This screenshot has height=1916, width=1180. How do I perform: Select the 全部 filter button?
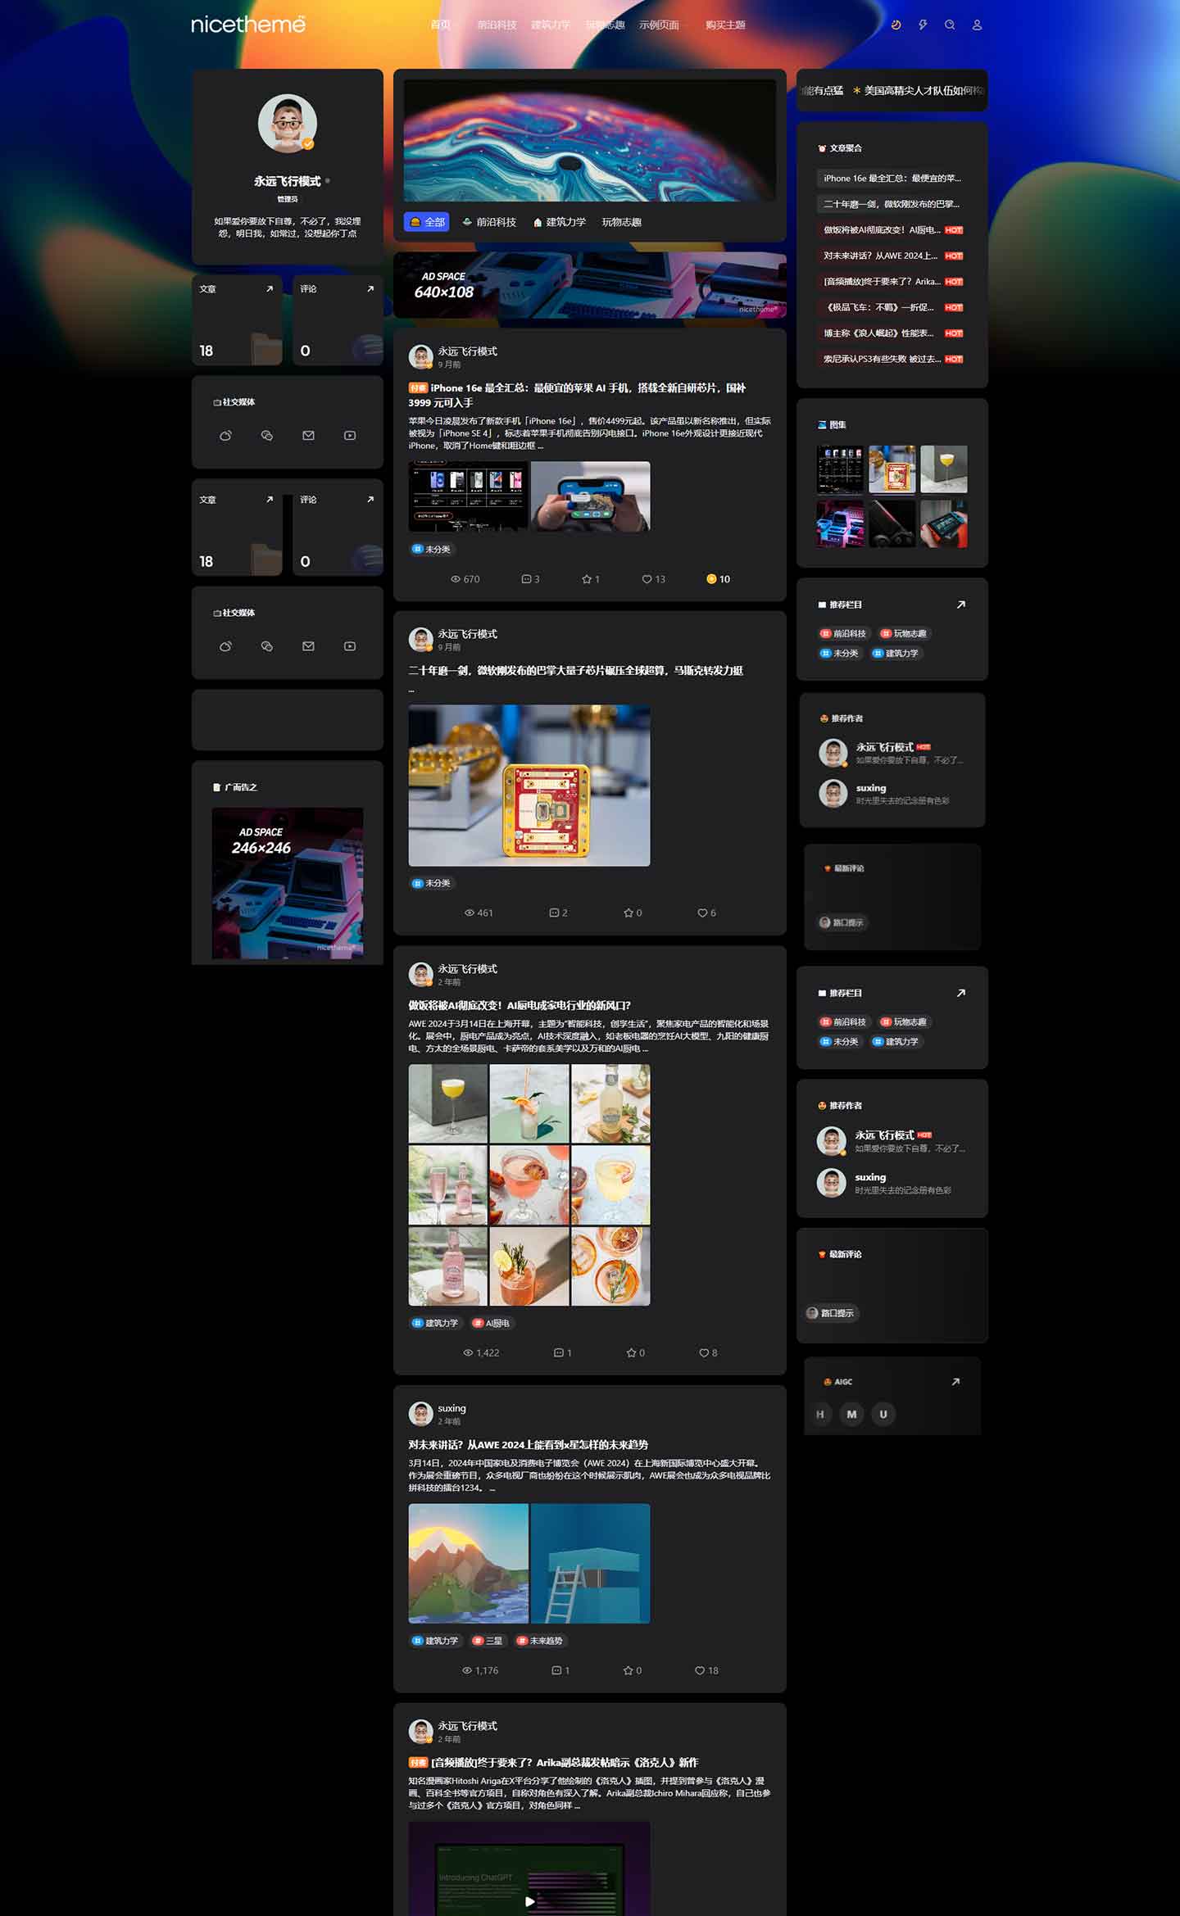point(427,222)
